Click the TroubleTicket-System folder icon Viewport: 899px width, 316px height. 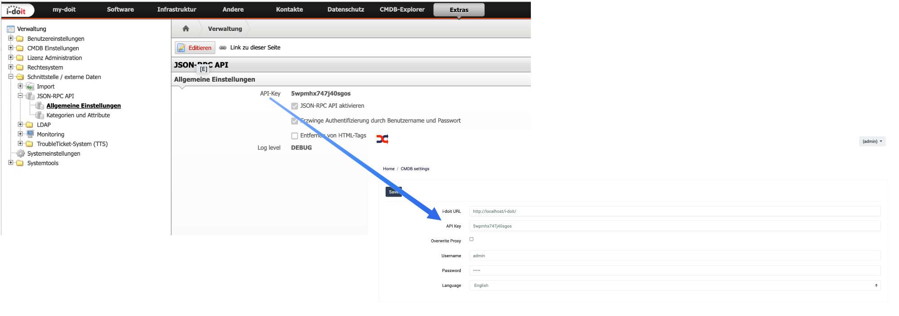30,144
